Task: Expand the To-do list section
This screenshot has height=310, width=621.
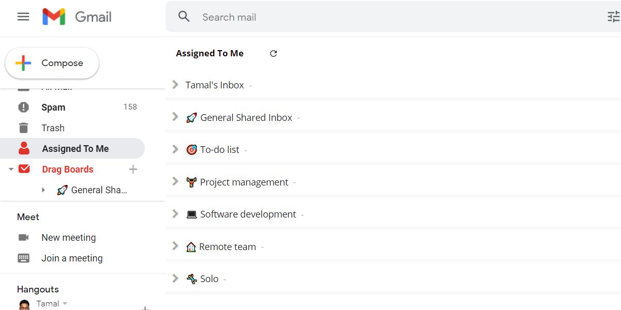Action: [175, 149]
